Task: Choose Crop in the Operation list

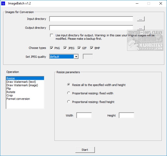Action: pyautogui.click(x=25, y=96)
